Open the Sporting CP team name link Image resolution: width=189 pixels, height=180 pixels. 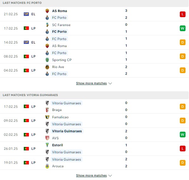(x=62, y=60)
